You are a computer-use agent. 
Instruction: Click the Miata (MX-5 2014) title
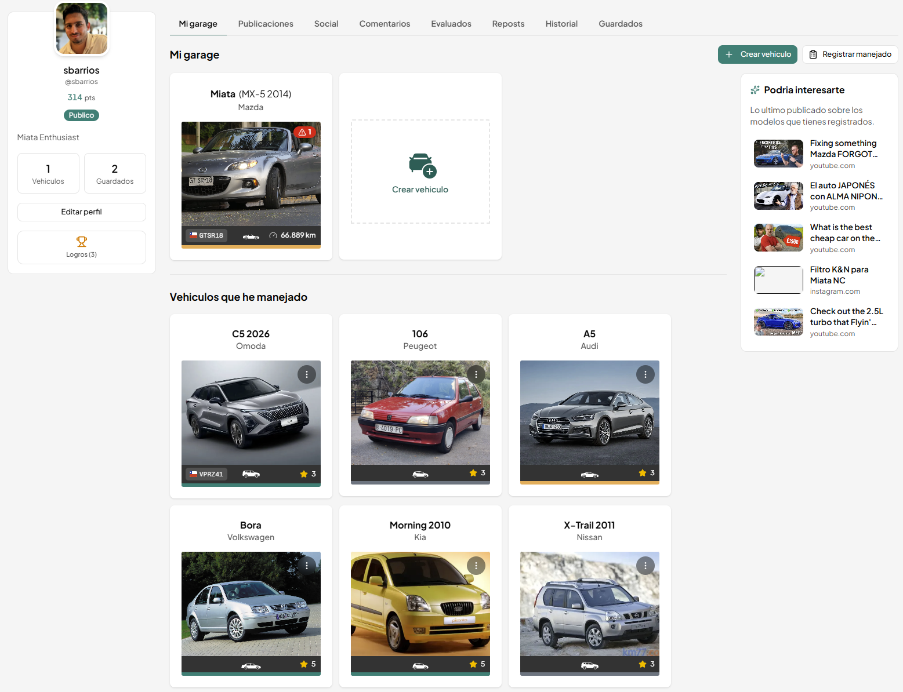pyautogui.click(x=251, y=94)
